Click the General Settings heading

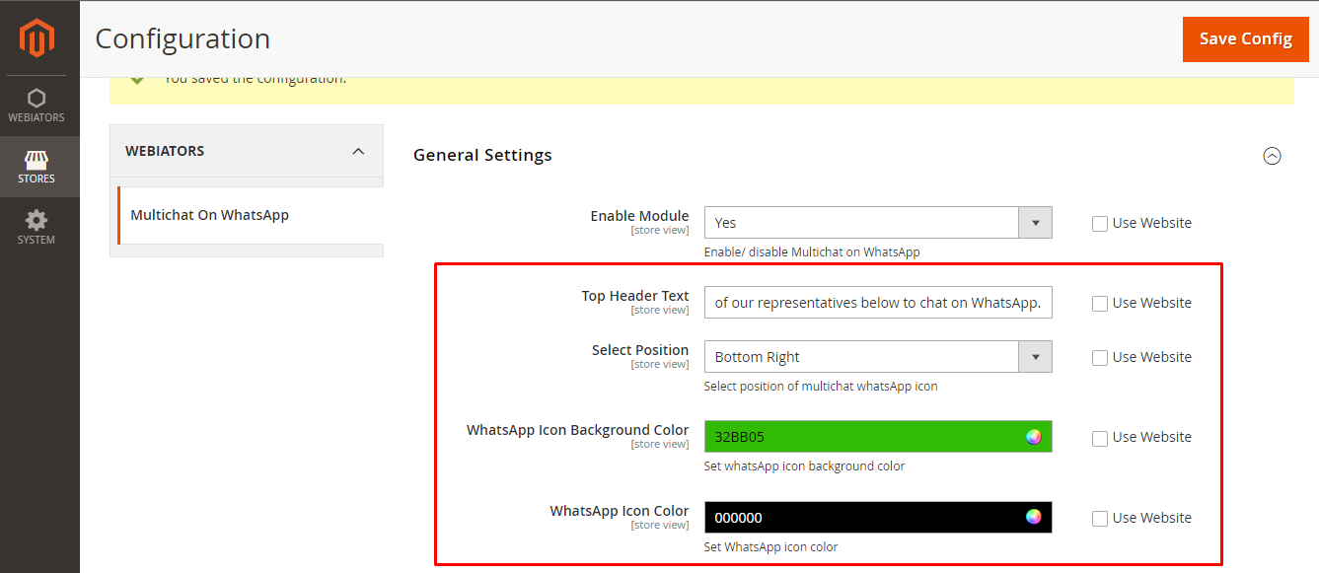[x=482, y=155]
